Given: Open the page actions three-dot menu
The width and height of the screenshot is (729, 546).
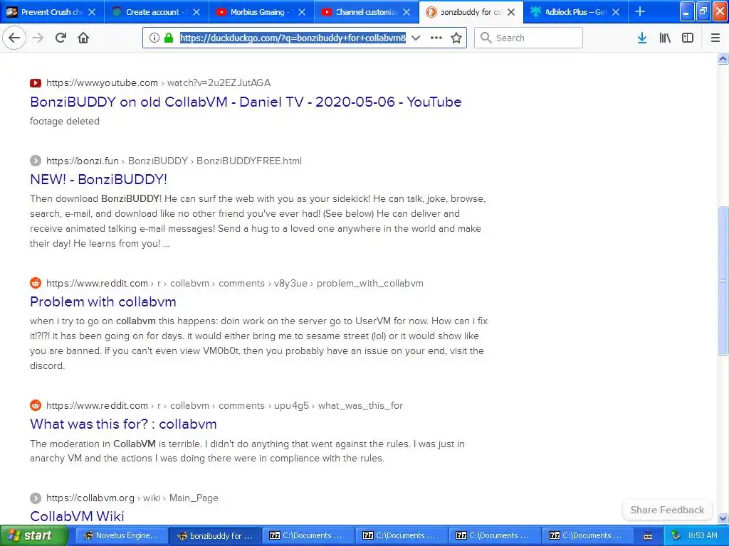Looking at the screenshot, I should (436, 38).
